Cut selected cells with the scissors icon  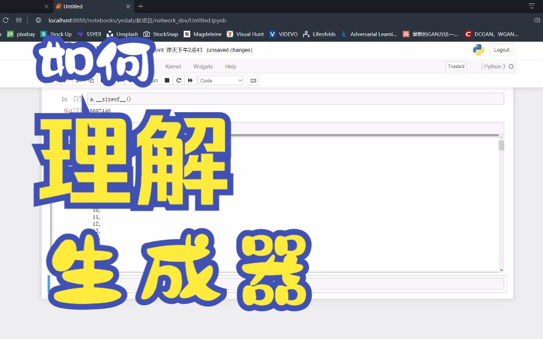(x=78, y=80)
